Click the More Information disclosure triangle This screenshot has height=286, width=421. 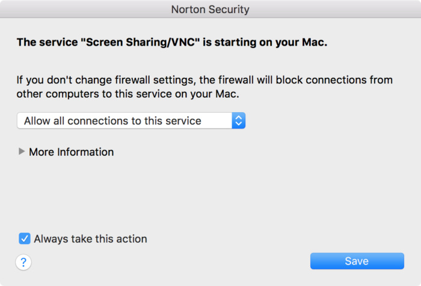coord(22,152)
